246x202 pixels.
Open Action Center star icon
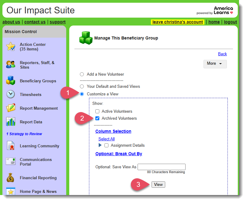11,46
